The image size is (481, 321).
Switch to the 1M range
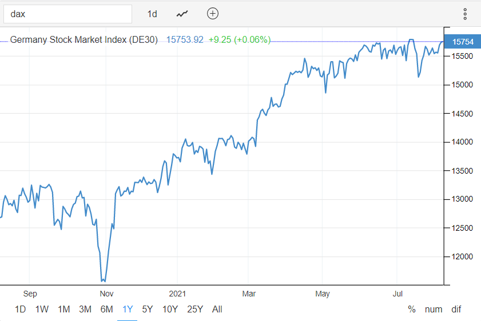coord(63,310)
